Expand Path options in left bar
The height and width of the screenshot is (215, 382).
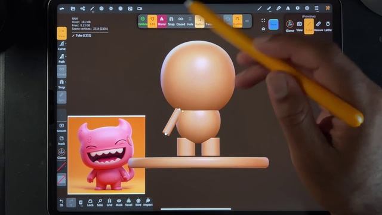coord(61,59)
